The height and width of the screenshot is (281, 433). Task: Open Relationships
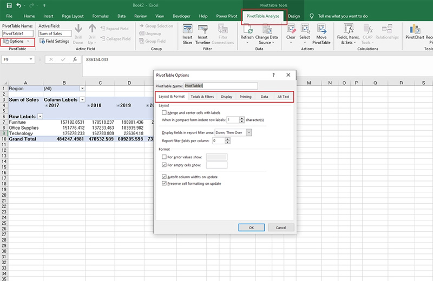(387, 32)
